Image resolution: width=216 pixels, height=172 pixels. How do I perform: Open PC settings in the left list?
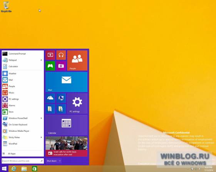[23, 99]
